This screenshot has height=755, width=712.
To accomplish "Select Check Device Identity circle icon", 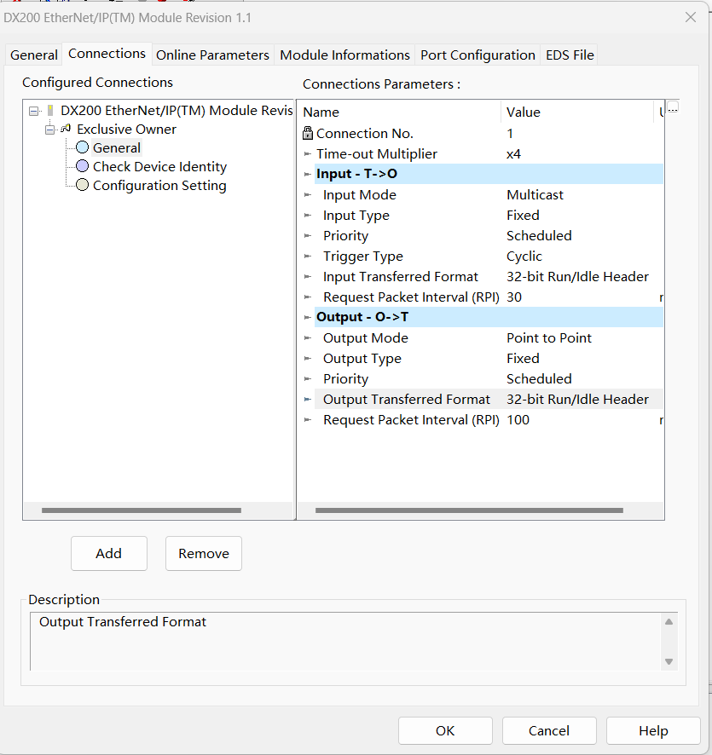I will pyautogui.click(x=82, y=167).
